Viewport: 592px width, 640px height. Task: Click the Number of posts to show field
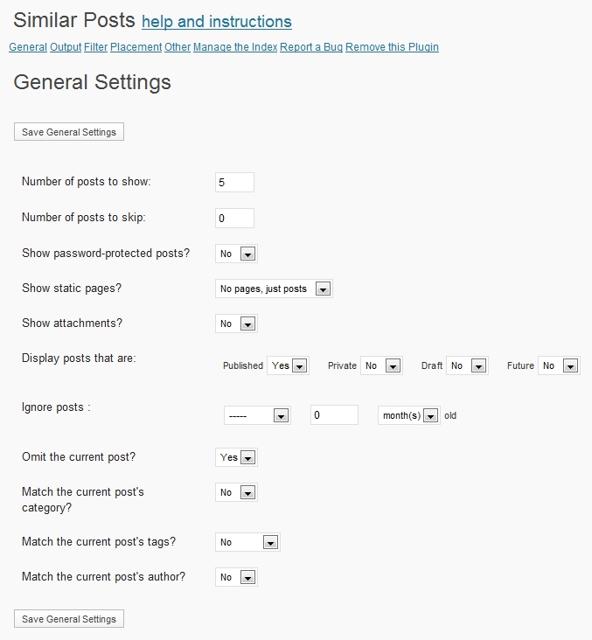tap(234, 182)
